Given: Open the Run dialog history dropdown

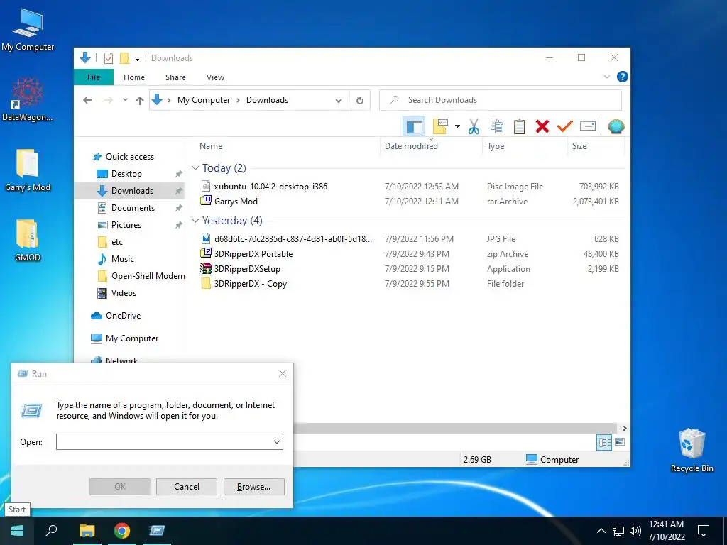Looking at the screenshot, I should [277, 441].
